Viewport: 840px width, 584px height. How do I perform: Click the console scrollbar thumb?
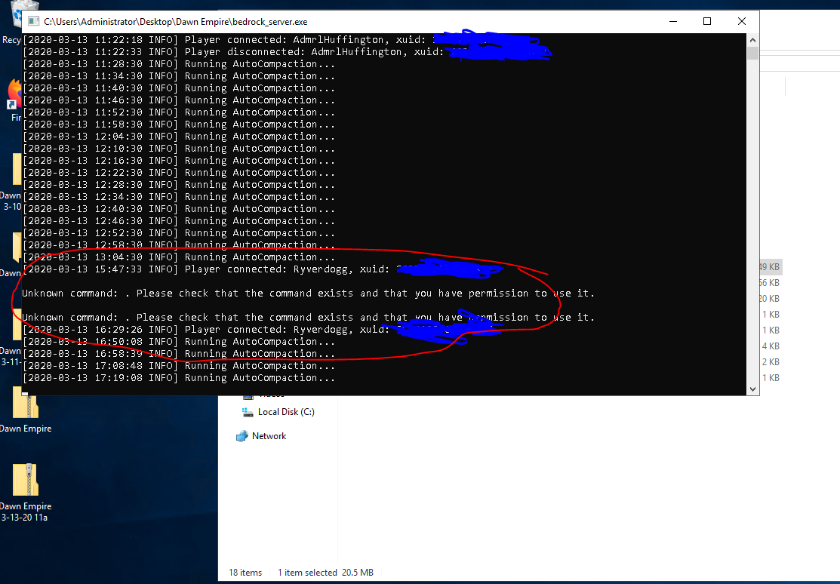[x=752, y=53]
